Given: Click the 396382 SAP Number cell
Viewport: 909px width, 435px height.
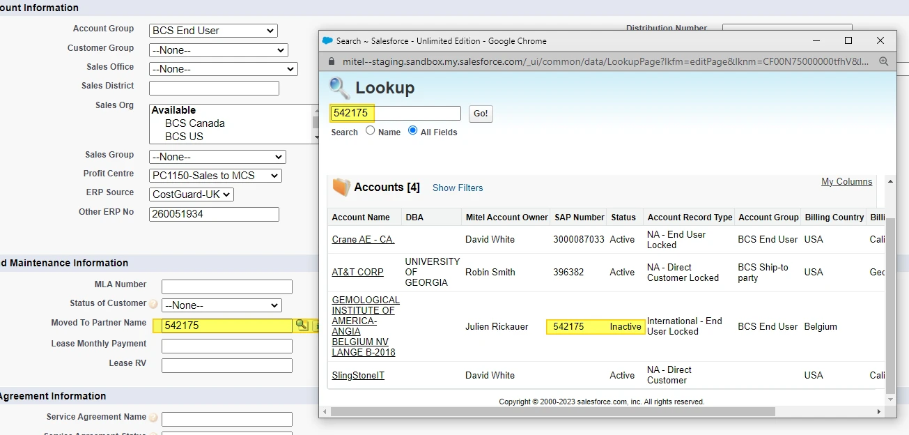Looking at the screenshot, I should 568,272.
